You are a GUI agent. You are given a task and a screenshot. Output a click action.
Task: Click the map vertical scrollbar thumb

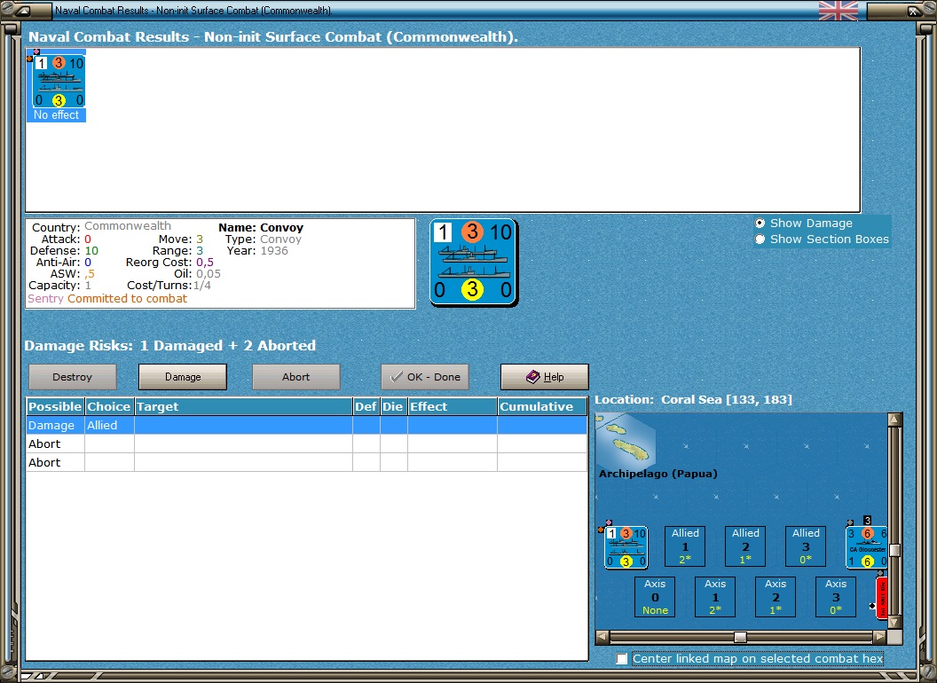(894, 550)
